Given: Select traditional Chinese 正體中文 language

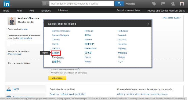Looking at the screenshot, I should (x=56, y=61).
